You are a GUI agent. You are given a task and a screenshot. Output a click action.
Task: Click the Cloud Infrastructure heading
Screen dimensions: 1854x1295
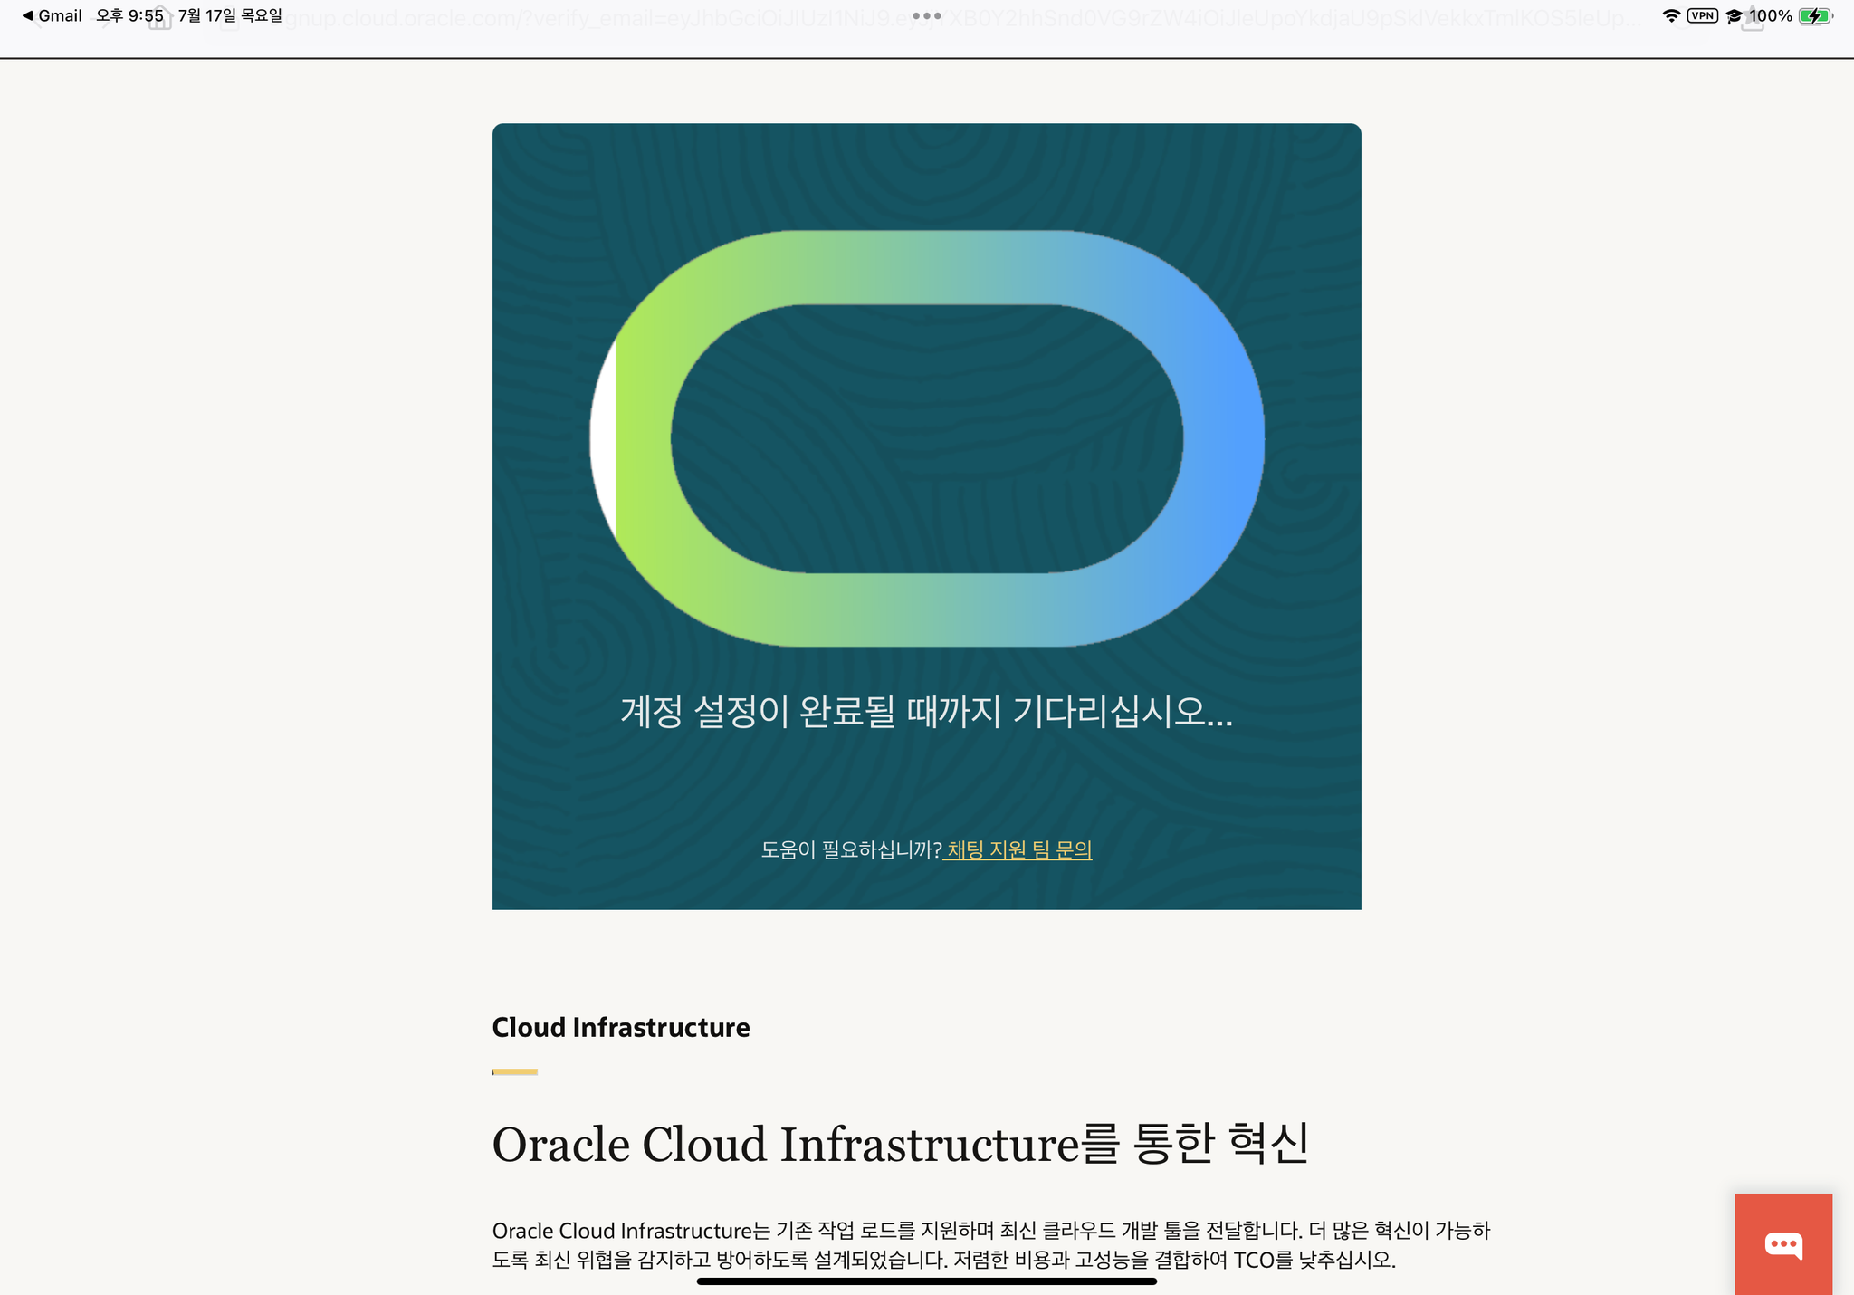(621, 1027)
